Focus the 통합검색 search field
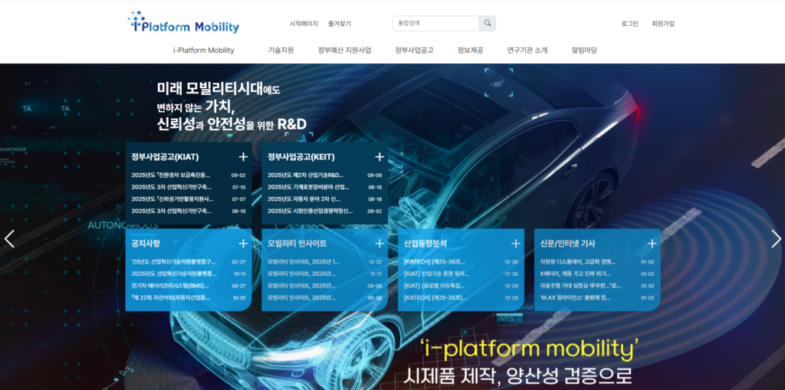This screenshot has width=785, height=390. point(435,24)
